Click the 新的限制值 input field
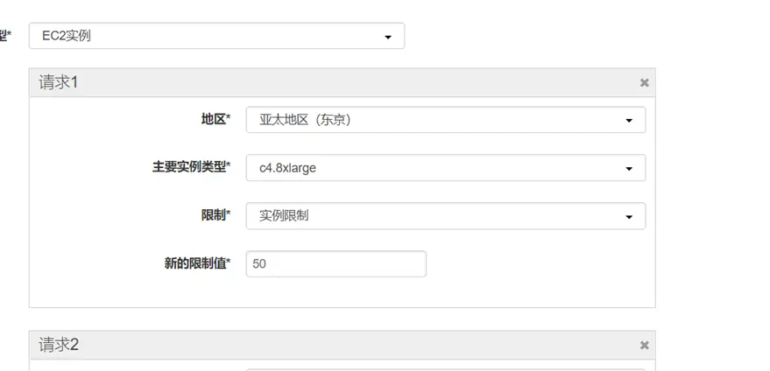 [x=336, y=264]
